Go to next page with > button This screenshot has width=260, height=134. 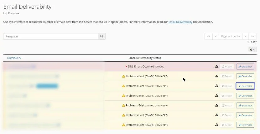pyautogui.click(x=245, y=36)
